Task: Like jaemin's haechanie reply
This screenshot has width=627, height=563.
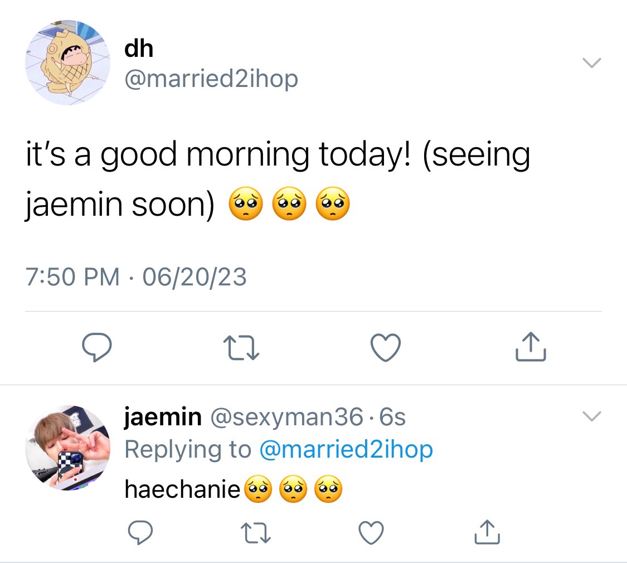Action: [x=371, y=532]
